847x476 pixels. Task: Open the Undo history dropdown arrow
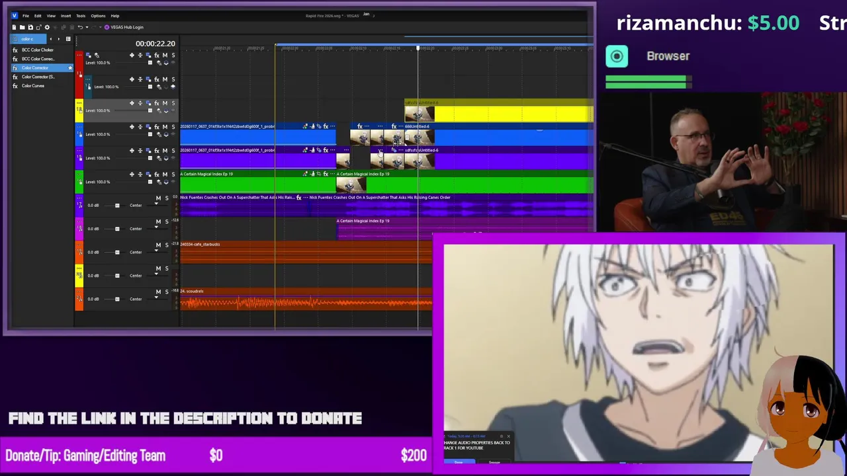pos(86,27)
